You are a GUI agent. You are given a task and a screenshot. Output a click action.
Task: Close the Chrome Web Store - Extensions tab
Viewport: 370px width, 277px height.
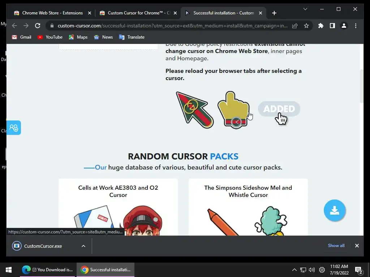click(x=90, y=13)
